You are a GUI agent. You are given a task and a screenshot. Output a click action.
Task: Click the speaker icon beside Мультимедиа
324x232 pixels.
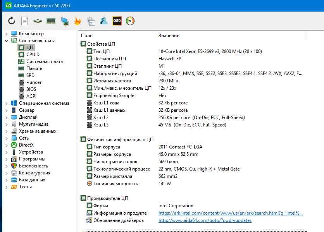[14, 124]
